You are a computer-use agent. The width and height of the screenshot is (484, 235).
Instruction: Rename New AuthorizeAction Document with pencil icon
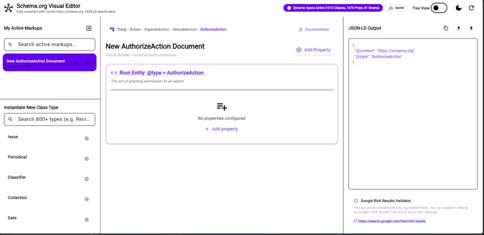tap(76, 63)
